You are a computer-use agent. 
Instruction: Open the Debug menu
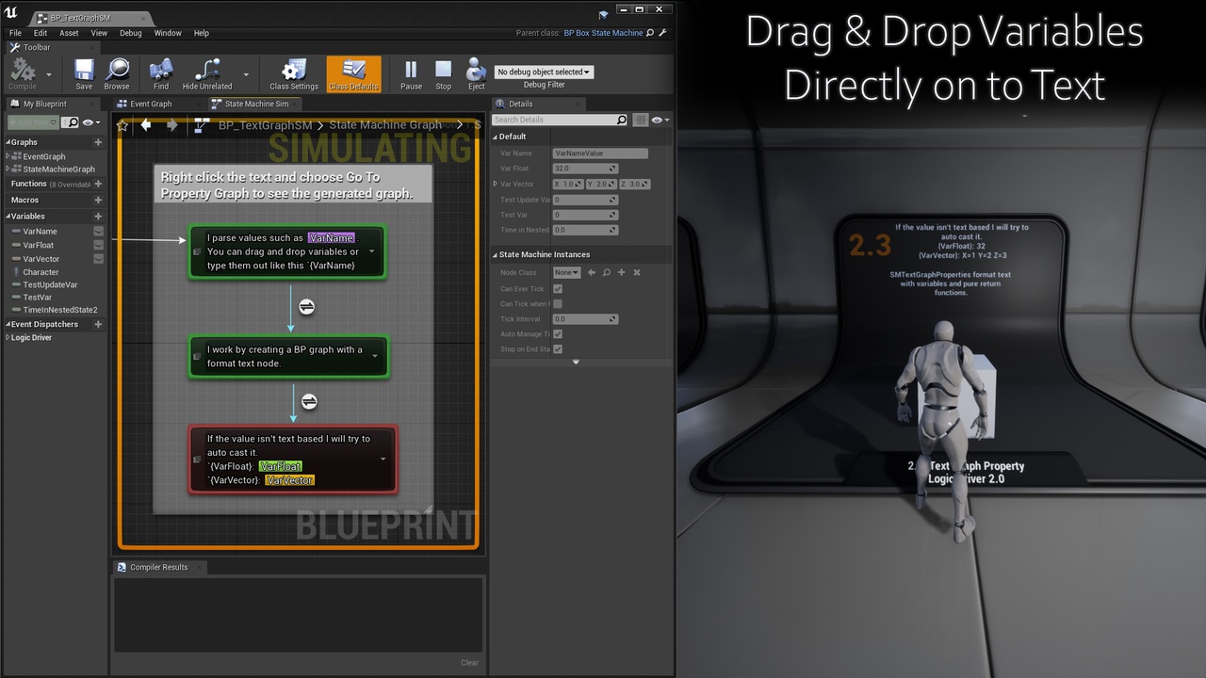131,32
